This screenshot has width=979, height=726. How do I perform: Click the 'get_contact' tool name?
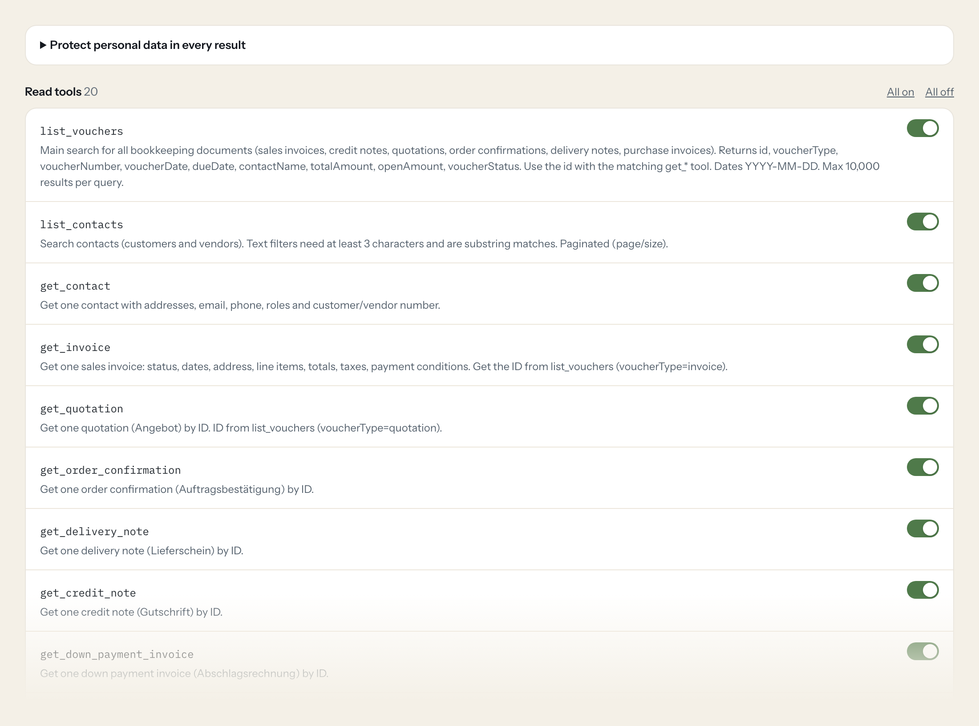tap(75, 286)
